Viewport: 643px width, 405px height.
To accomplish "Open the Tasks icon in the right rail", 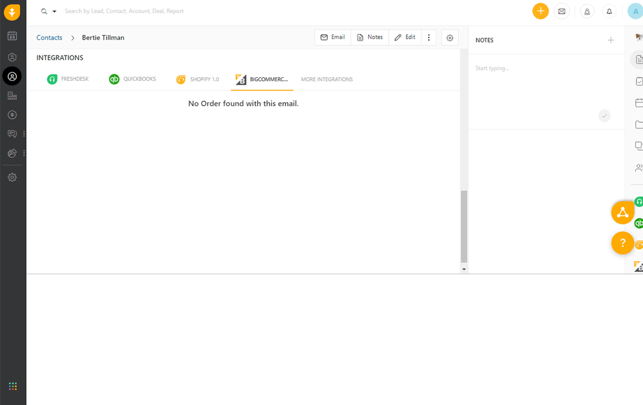I will [638, 81].
